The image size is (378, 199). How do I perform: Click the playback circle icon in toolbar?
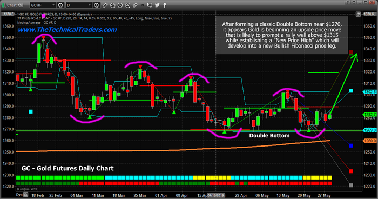120,5
